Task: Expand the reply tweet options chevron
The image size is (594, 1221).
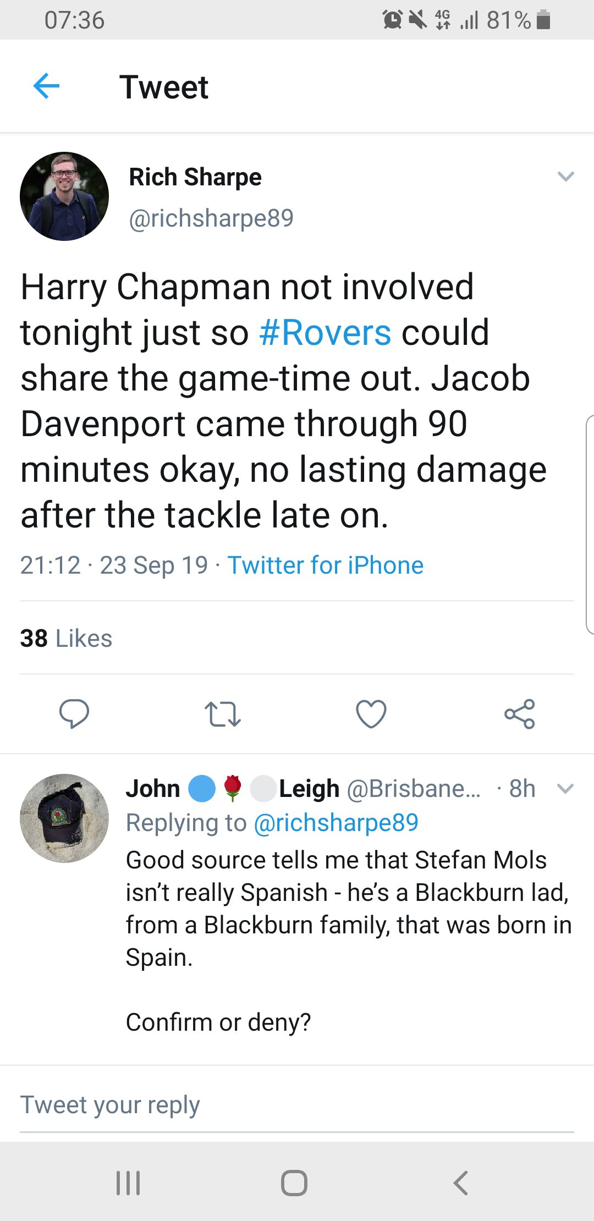Action: click(x=565, y=789)
